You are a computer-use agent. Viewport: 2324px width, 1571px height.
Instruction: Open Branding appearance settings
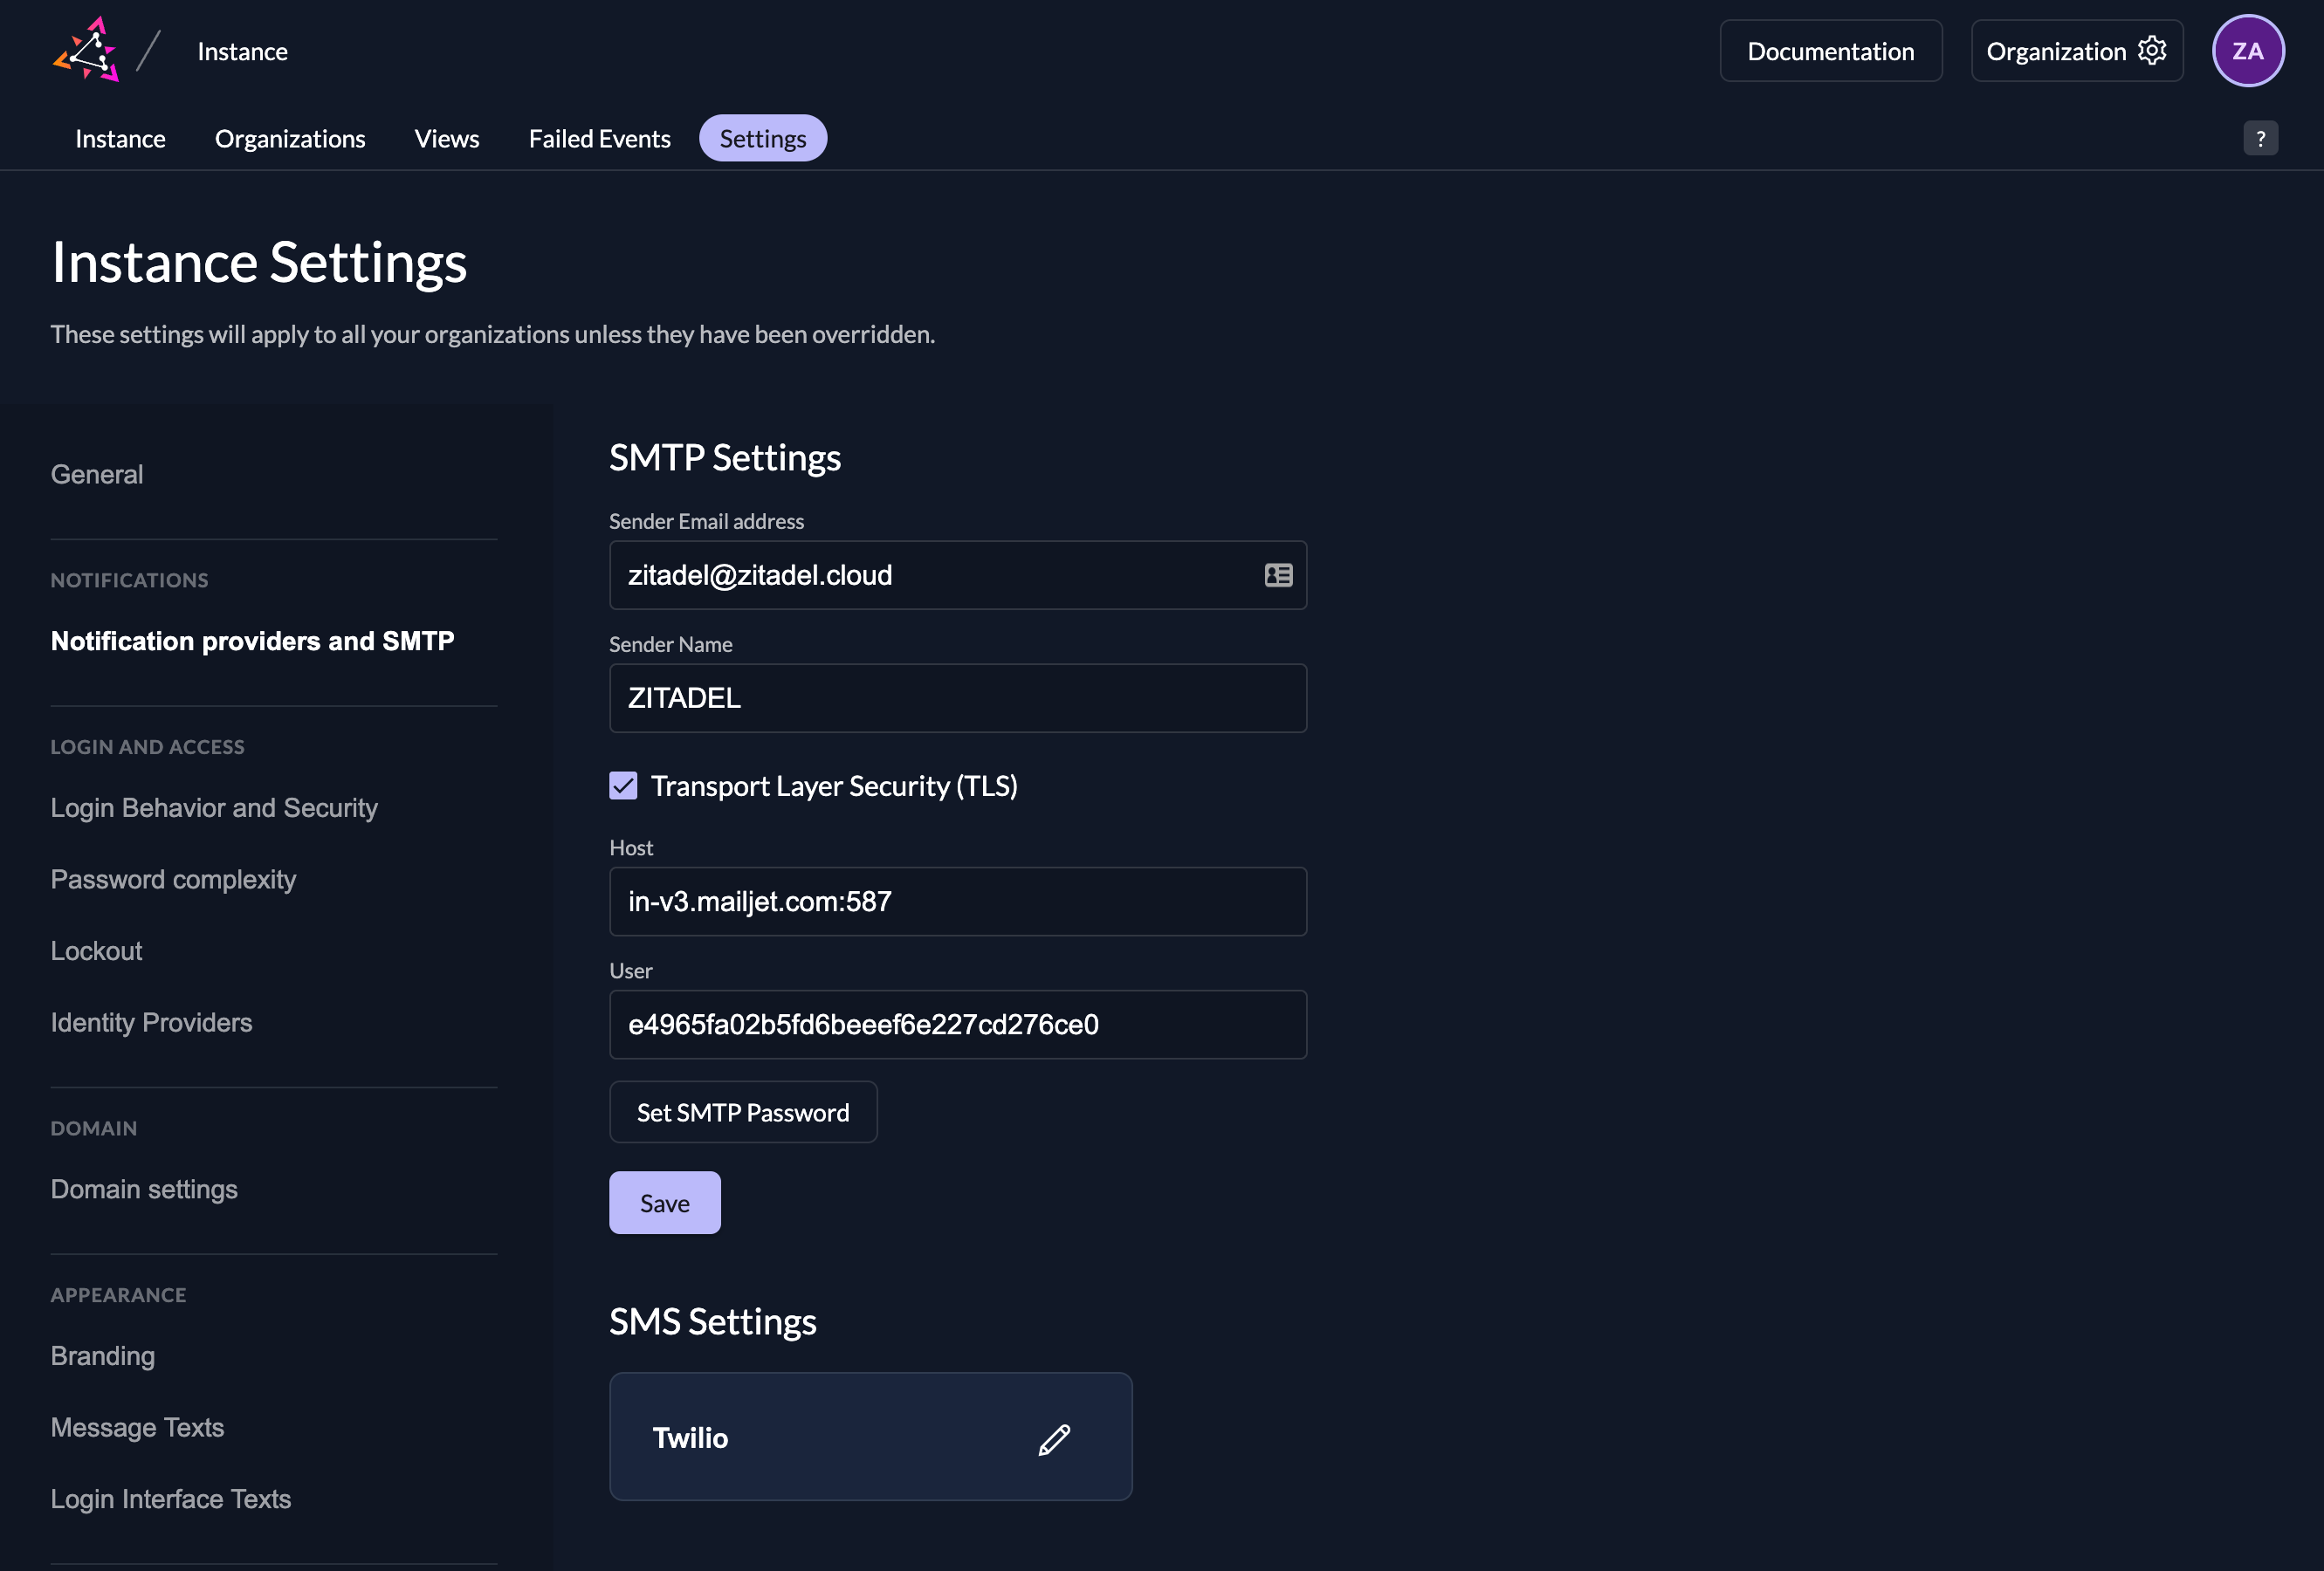pyautogui.click(x=103, y=1356)
